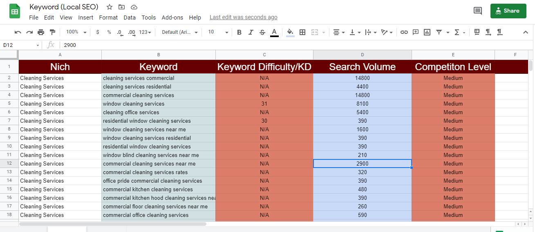Click the insert link icon

tap(404, 32)
